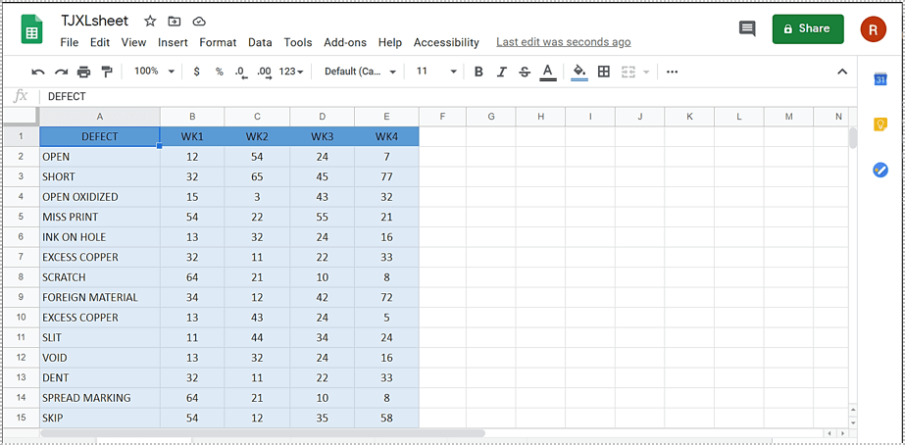Open comment history icon

(x=747, y=29)
